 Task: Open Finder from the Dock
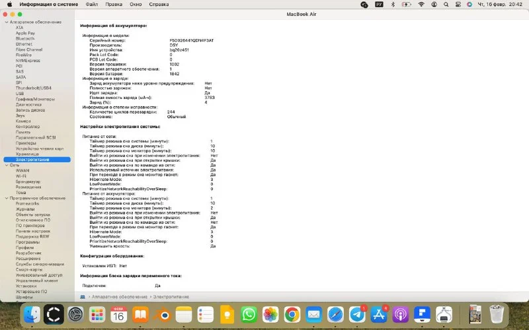31,315
